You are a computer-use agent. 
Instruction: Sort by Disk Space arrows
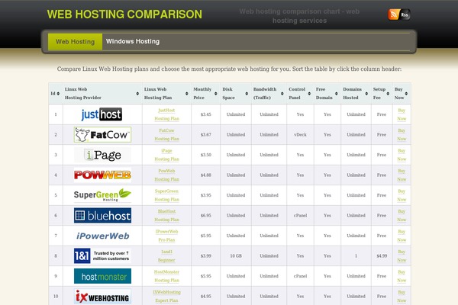247,93
